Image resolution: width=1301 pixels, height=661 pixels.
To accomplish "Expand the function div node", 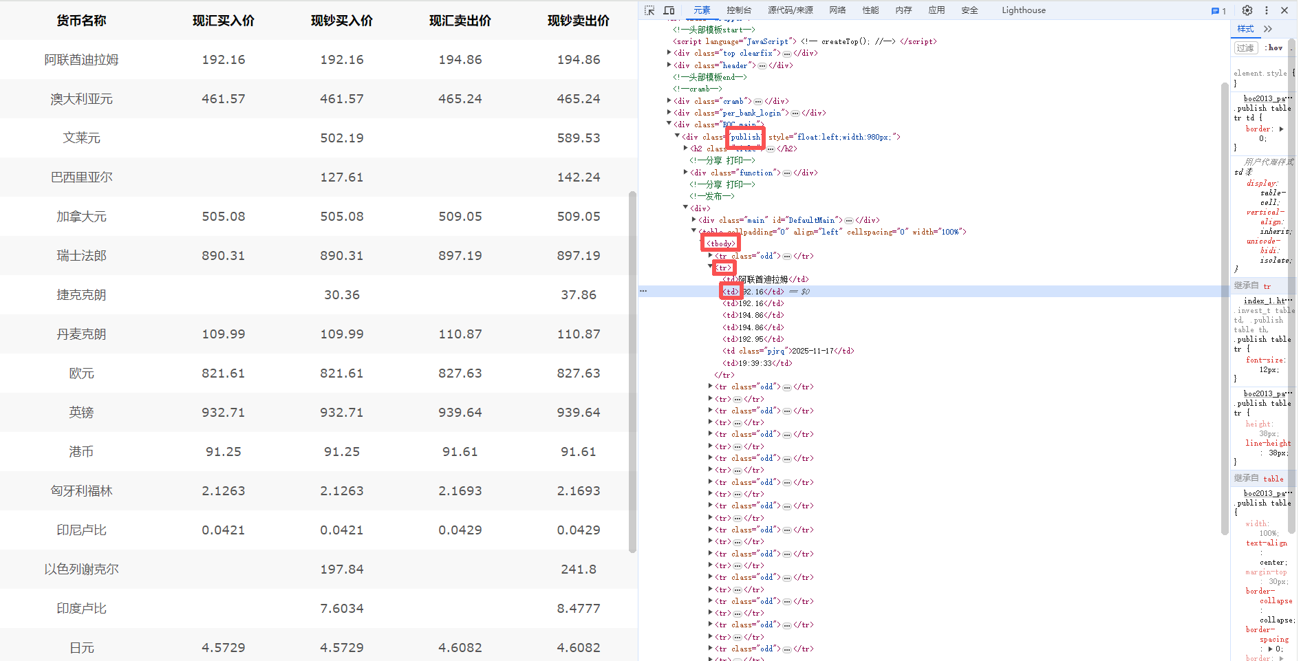I will pos(685,172).
